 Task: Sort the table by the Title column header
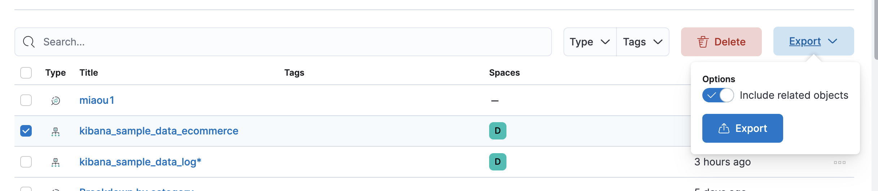click(x=89, y=73)
